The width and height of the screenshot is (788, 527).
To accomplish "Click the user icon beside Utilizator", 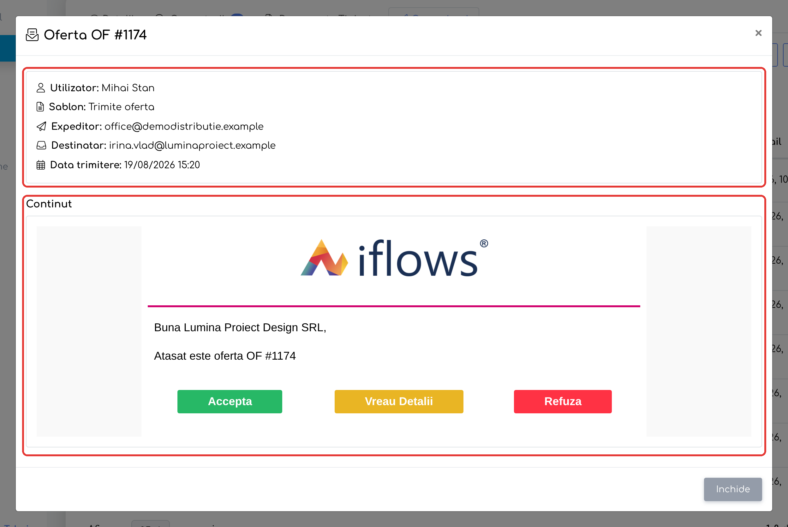I will tap(41, 88).
